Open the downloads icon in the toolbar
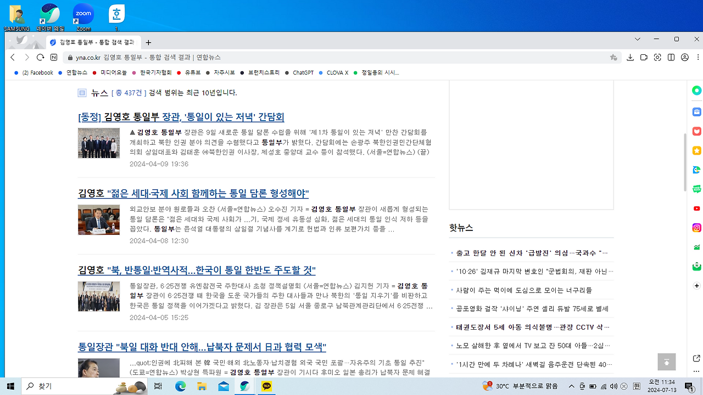 coord(631,57)
